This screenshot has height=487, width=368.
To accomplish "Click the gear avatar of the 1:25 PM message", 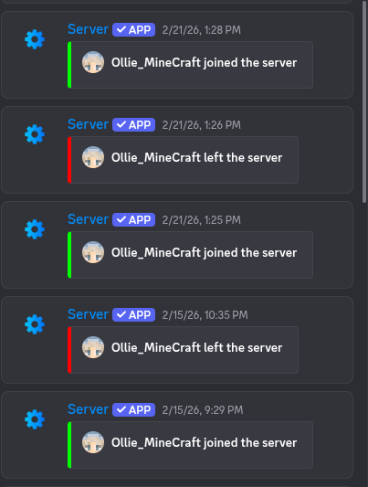I will point(35,229).
